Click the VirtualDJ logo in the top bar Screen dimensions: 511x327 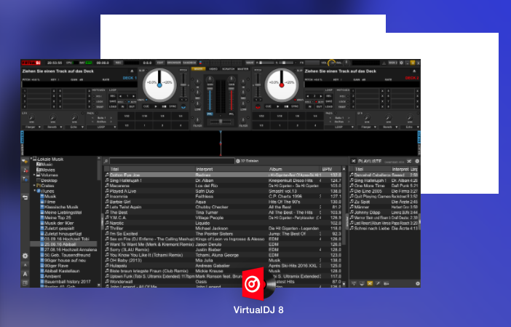click(x=31, y=63)
